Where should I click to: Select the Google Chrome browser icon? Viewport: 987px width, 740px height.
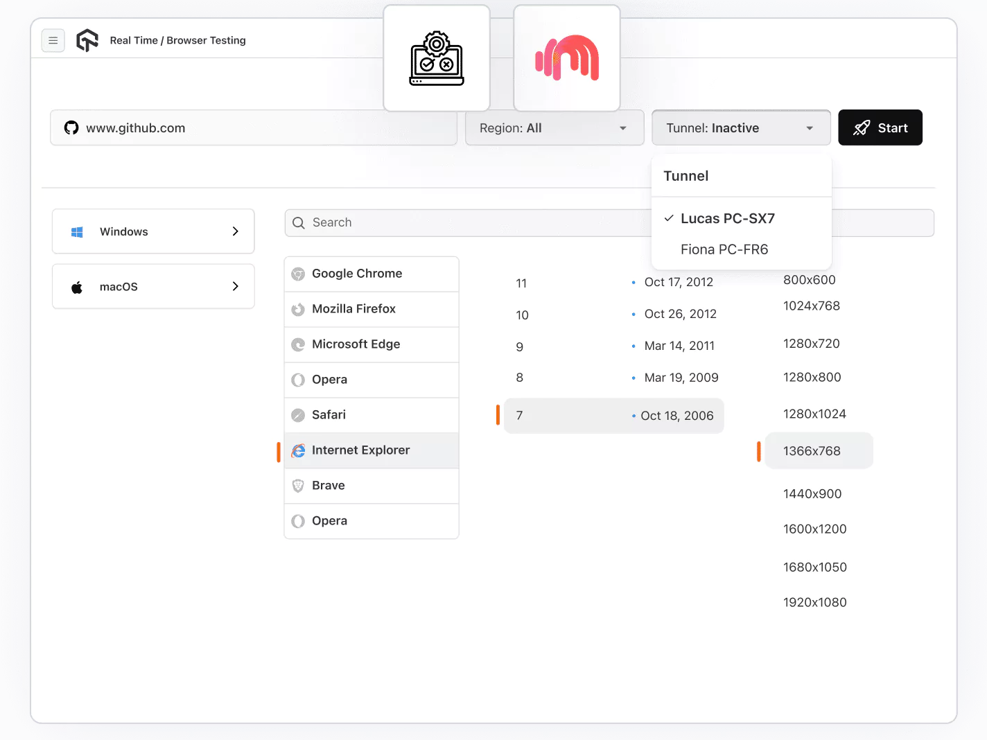coord(298,274)
